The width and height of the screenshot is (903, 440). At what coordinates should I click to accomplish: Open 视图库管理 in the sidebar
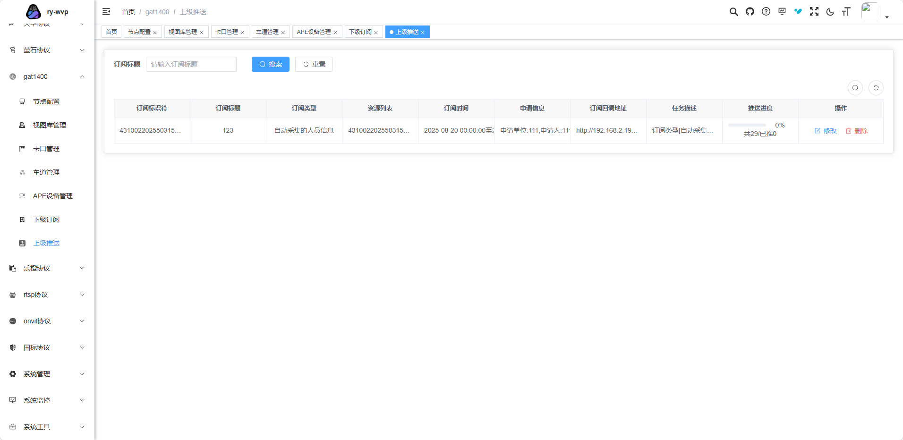49,125
